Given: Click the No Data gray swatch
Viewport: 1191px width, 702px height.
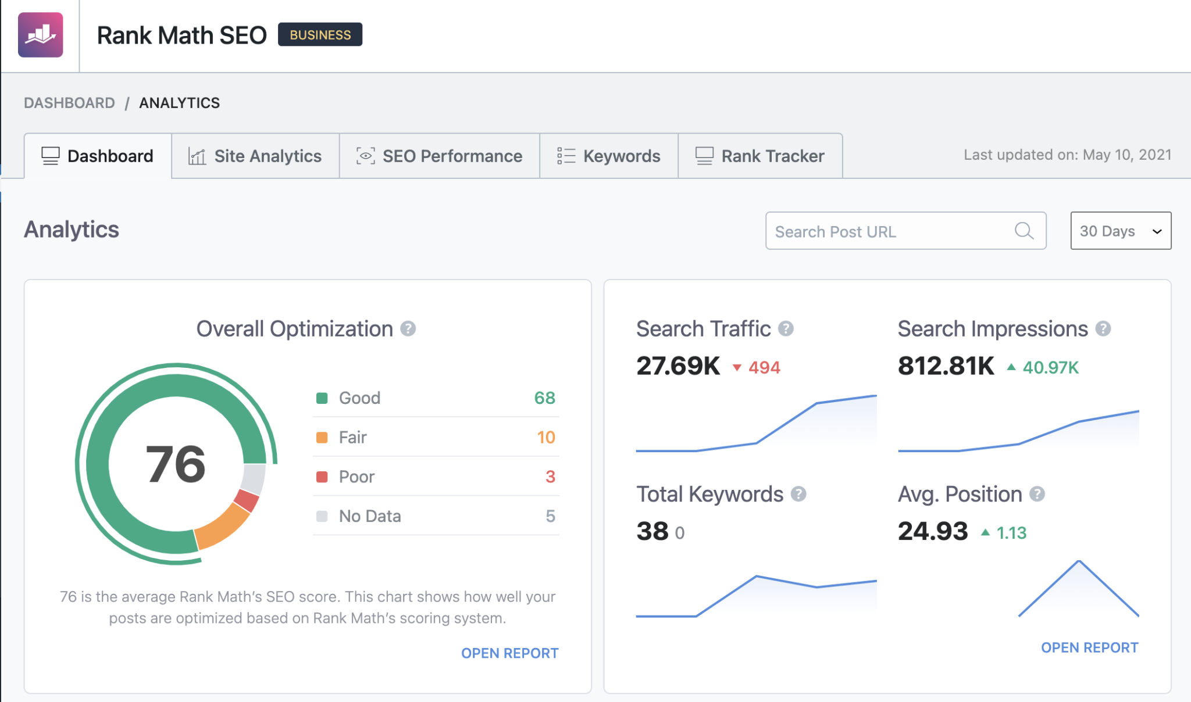Looking at the screenshot, I should [322, 516].
